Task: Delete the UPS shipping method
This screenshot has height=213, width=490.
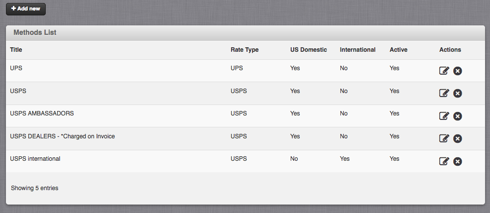Action: 458,71
